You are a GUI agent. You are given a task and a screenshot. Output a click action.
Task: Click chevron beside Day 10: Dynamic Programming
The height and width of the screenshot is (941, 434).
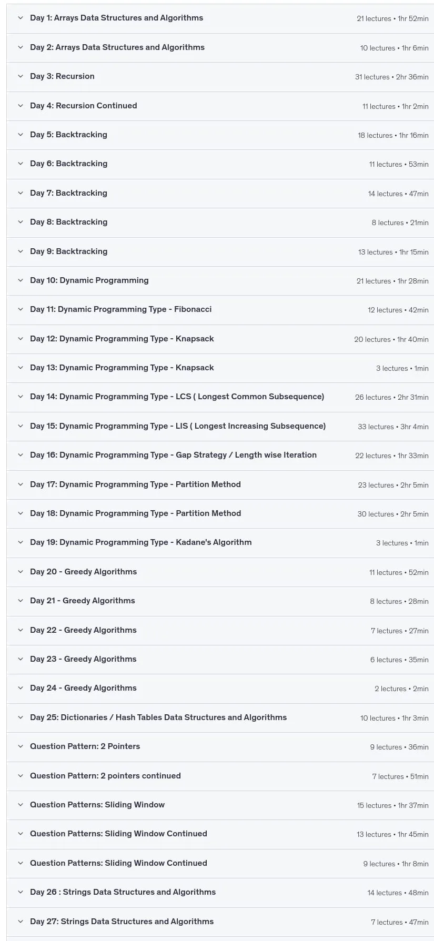(x=21, y=280)
